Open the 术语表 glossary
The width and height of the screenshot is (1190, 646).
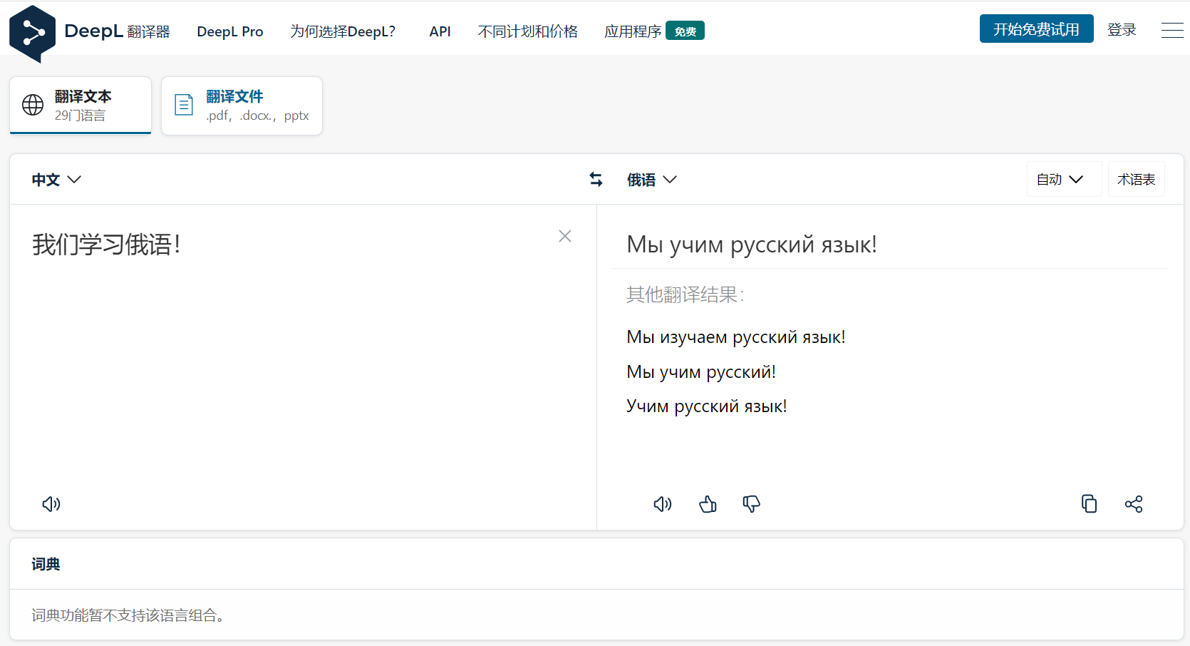pyautogui.click(x=1136, y=180)
